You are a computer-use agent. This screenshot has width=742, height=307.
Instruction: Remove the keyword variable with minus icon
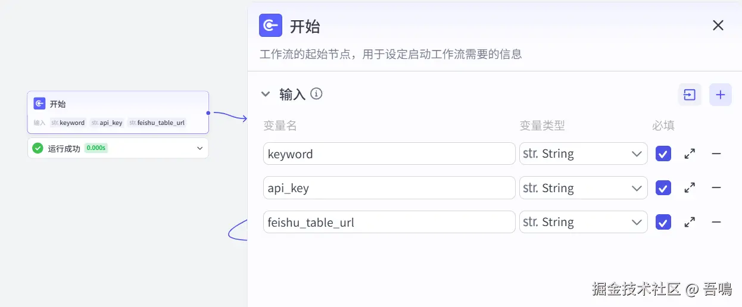coord(716,153)
